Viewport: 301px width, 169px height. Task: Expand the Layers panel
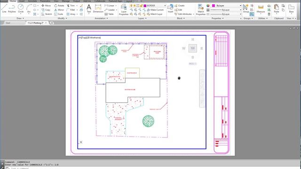click(x=142, y=18)
